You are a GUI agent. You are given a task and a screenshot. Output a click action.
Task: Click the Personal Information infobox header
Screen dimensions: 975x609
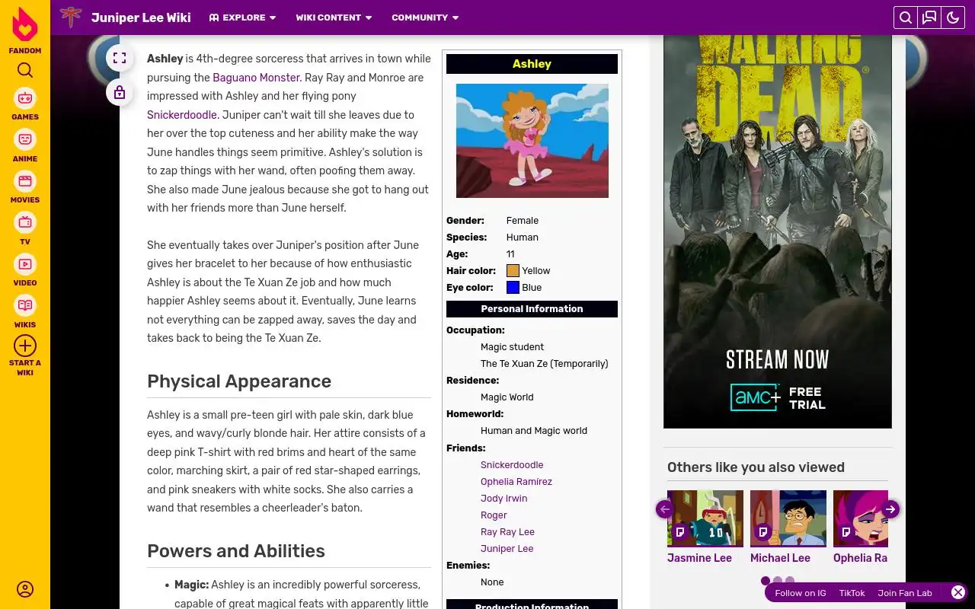[532, 309]
